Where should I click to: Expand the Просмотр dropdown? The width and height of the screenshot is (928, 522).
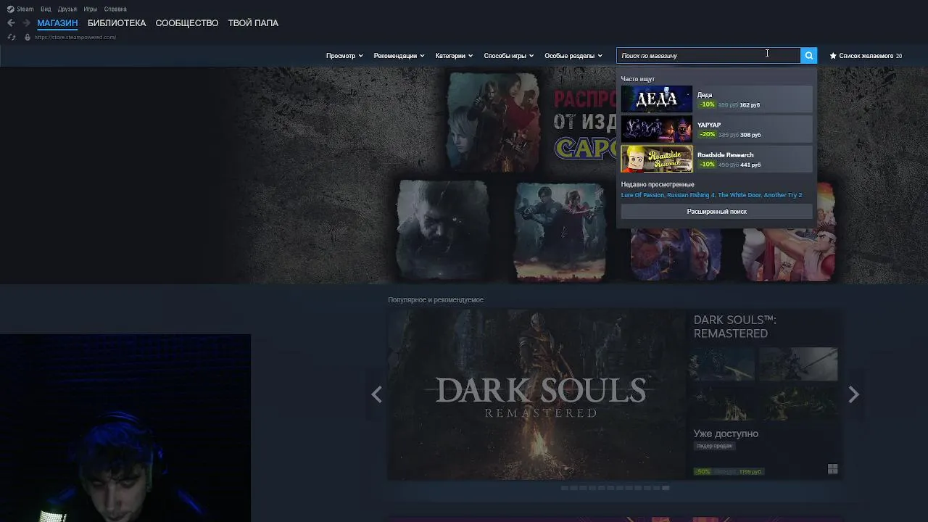point(344,55)
